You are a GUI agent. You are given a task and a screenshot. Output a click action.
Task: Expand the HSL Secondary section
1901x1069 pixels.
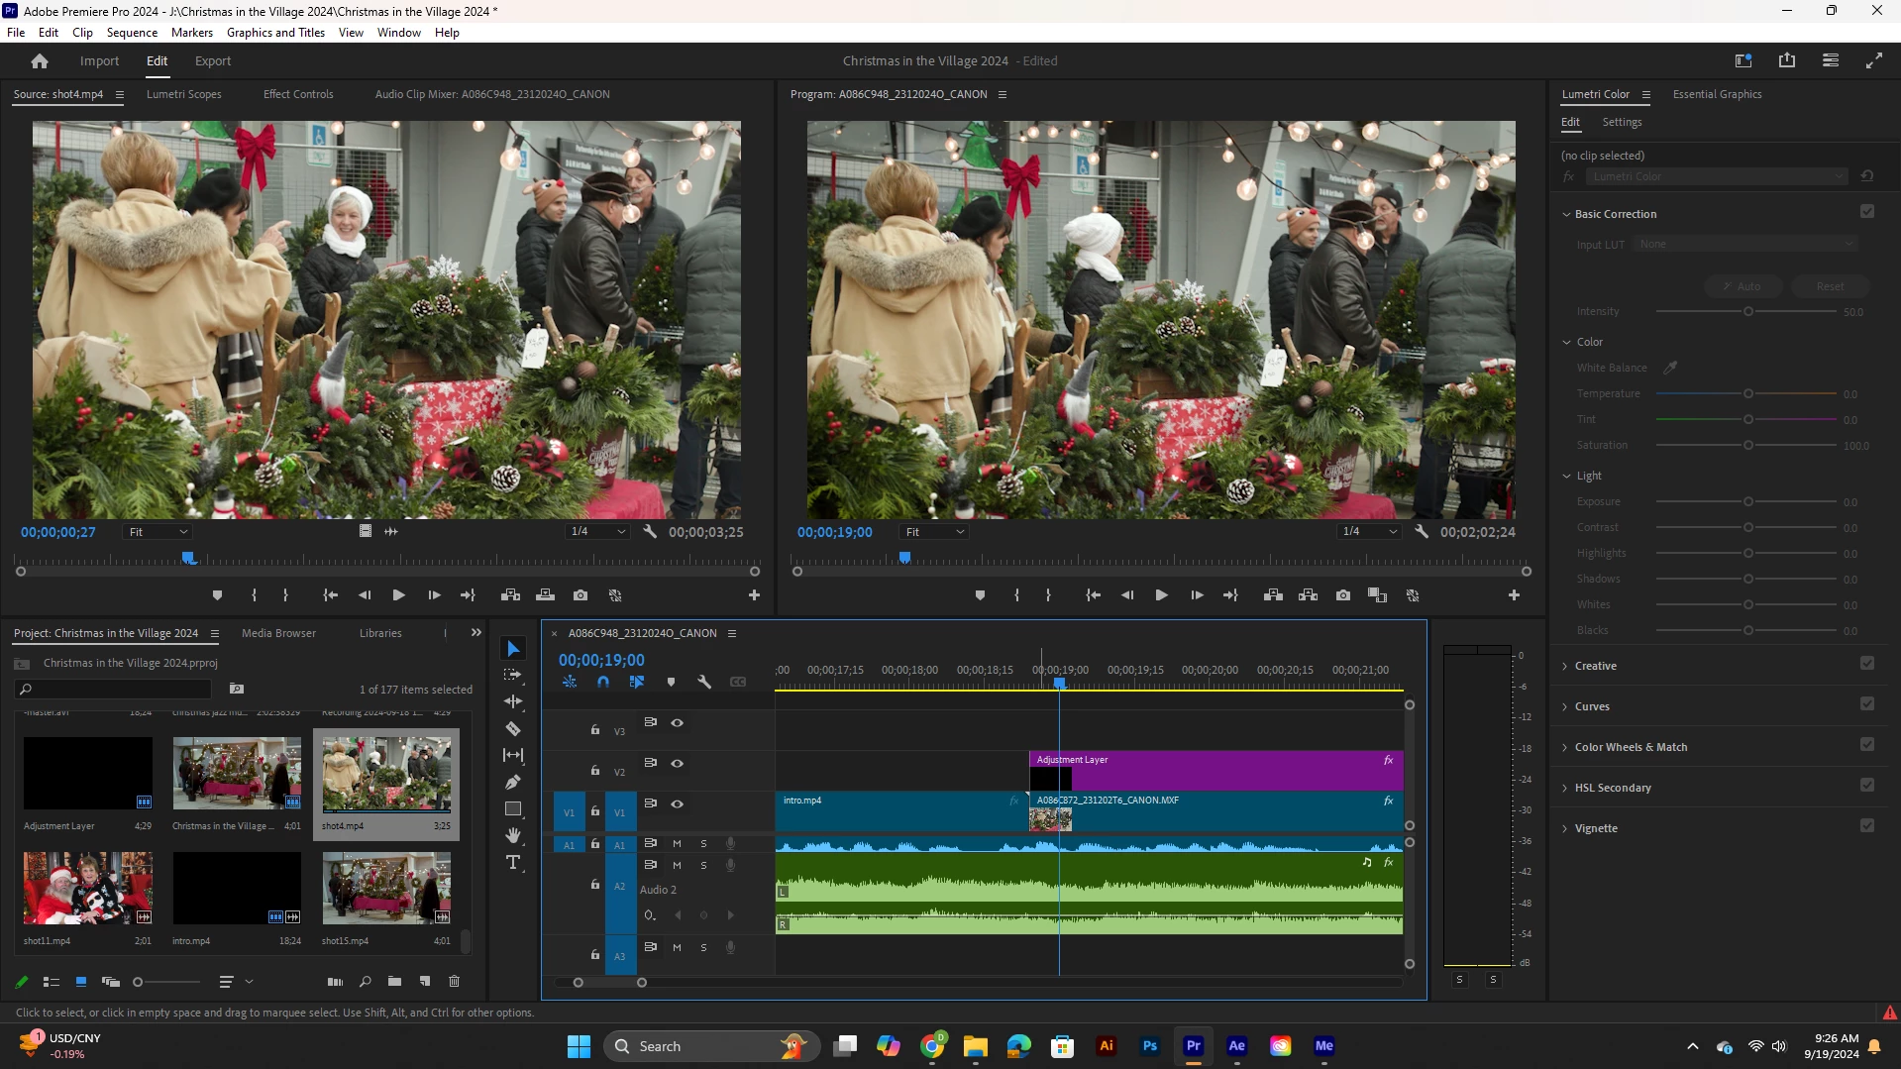coord(1612,788)
